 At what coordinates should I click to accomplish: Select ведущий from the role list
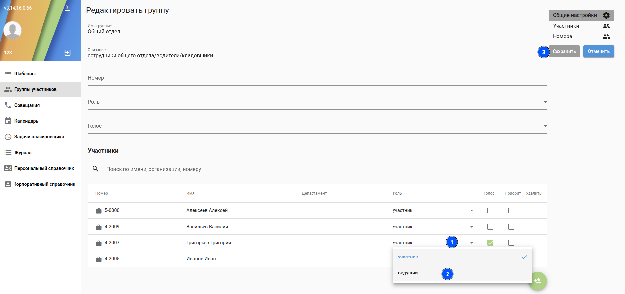coord(408,273)
